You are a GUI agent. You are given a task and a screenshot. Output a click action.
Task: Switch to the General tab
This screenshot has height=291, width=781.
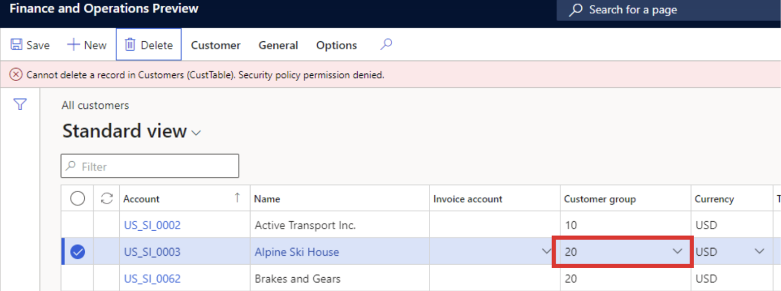[278, 46]
